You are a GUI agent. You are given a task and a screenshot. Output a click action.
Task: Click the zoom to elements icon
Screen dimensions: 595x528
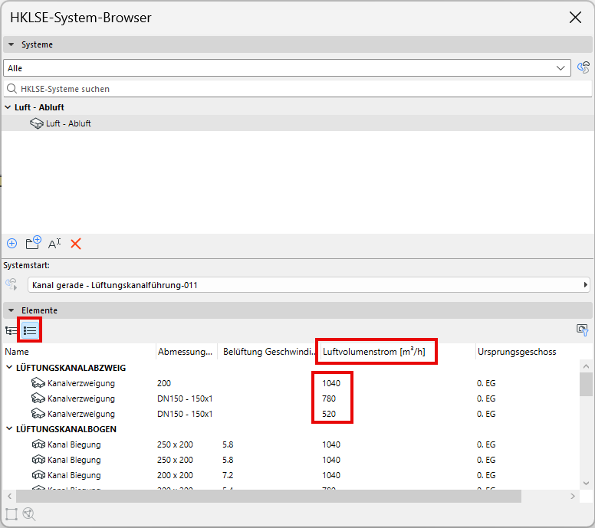click(x=29, y=514)
